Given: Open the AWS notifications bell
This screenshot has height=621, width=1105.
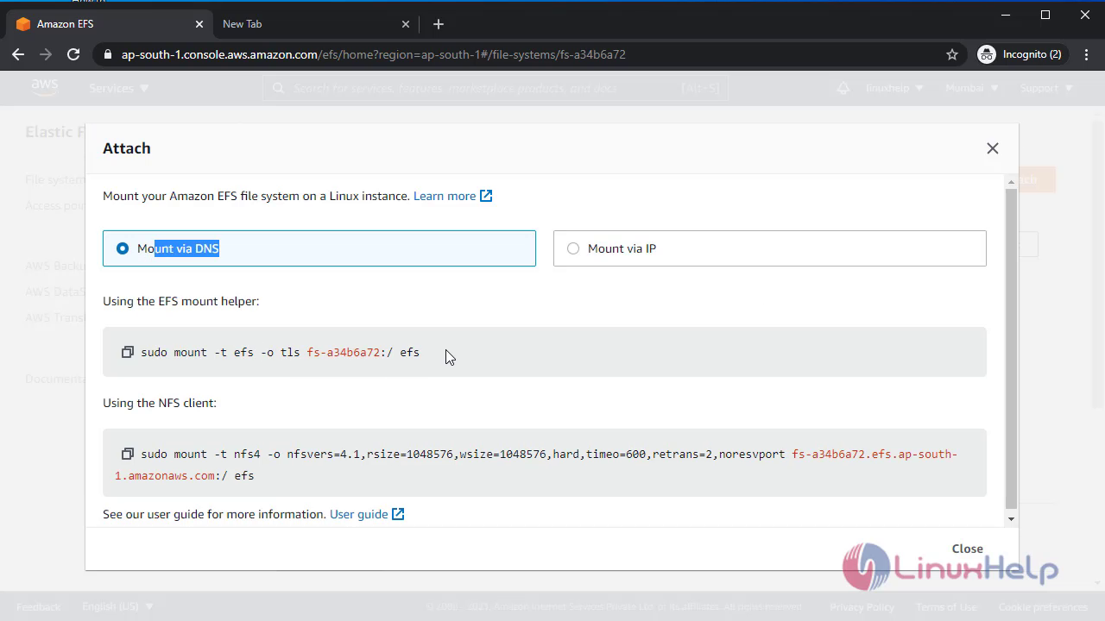Looking at the screenshot, I should [843, 88].
